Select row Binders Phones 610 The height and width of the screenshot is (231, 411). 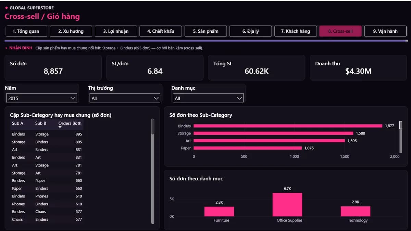[47, 196]
